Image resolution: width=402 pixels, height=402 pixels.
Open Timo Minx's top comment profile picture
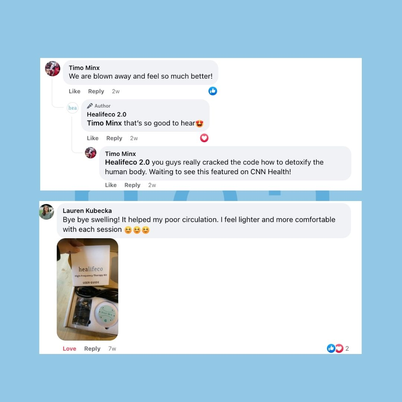coord(52,69)
